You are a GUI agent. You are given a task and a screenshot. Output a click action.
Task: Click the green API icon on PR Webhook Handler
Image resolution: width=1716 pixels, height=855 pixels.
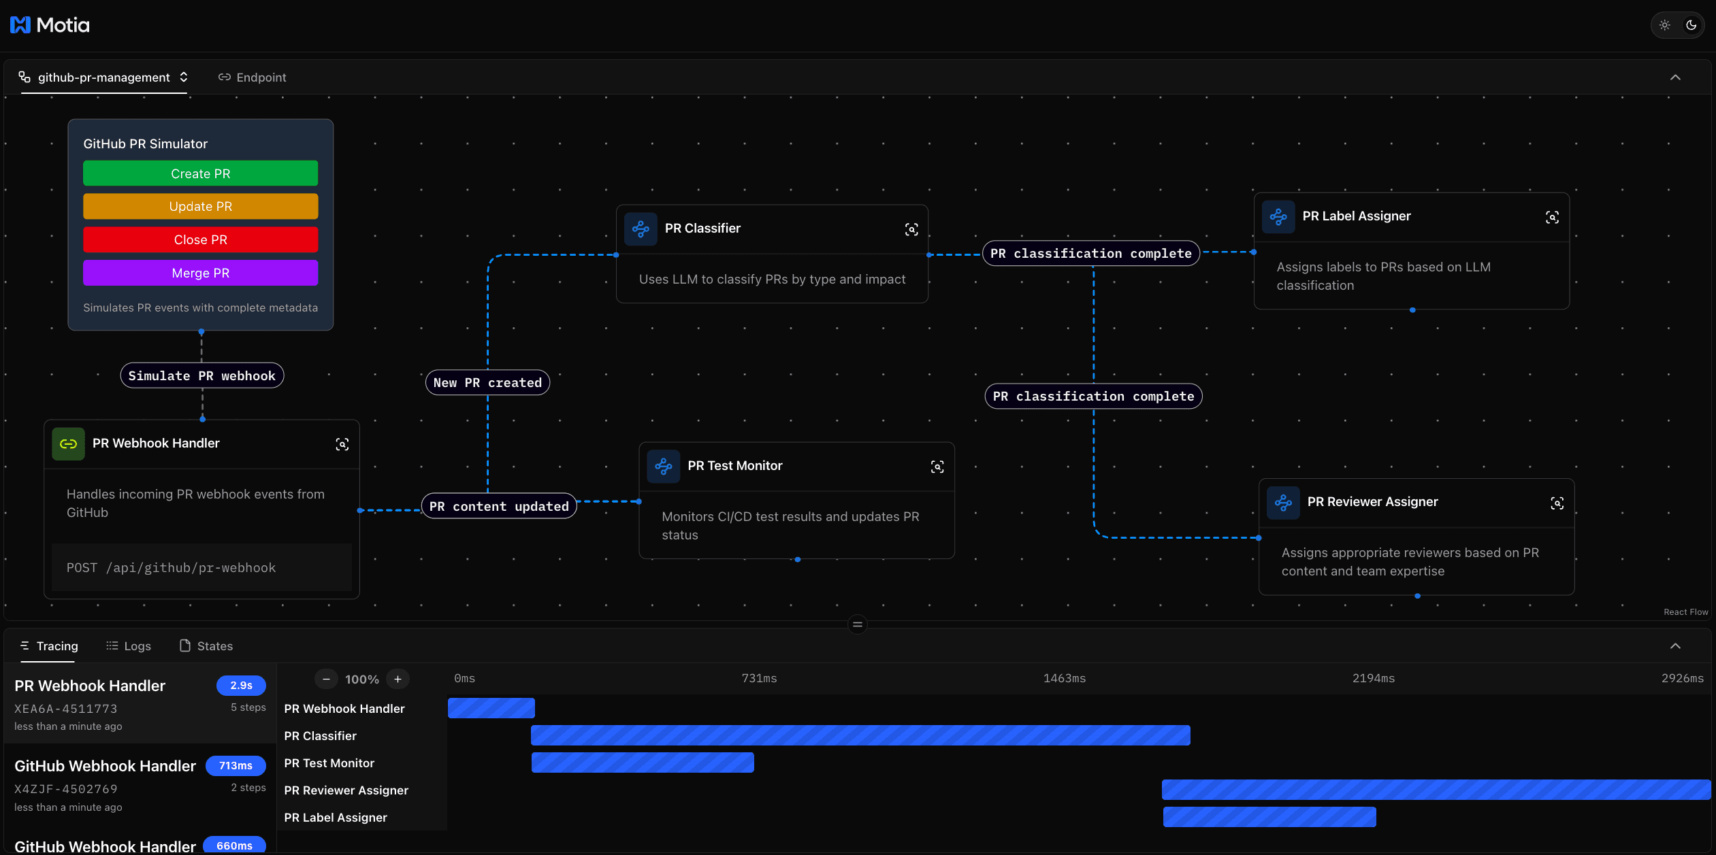tap(68, 443)
